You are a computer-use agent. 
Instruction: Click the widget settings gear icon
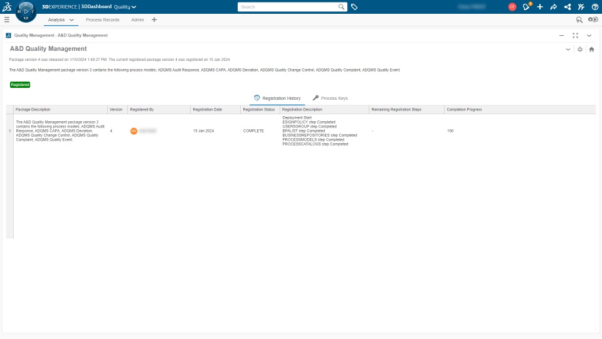point(579,49)
